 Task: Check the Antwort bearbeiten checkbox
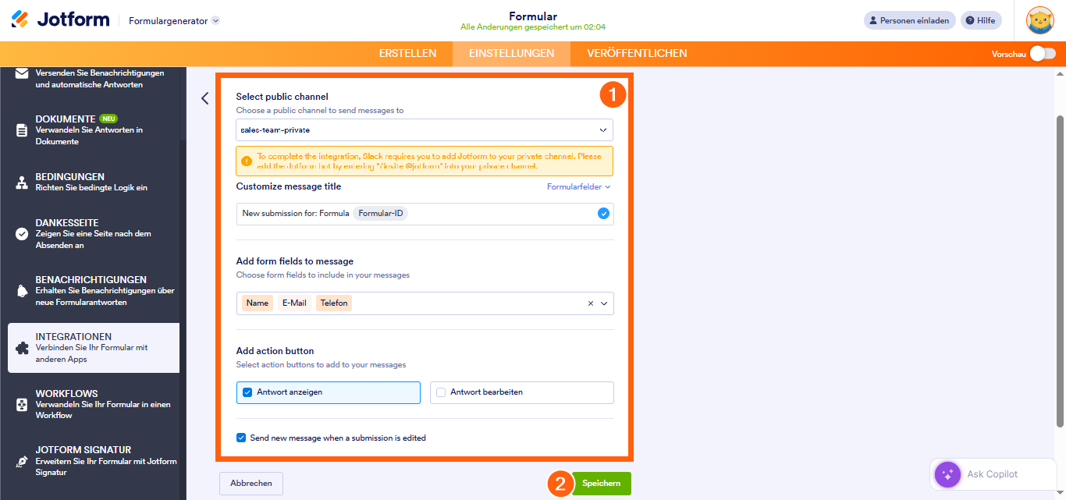[x=441, y=392]
